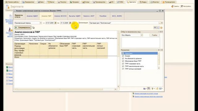Image resolution: width=198 pixels, height=111 pixels.
Task: Switch to Анализ ПФР tab
Action: pos(46,16)
